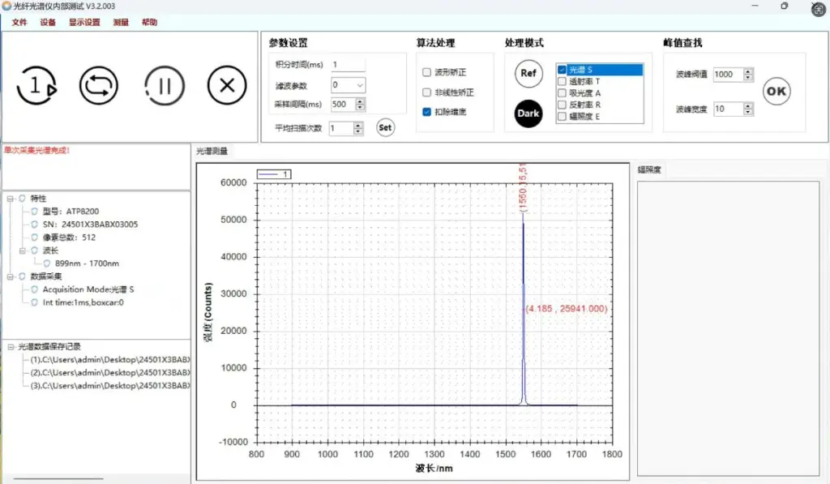The image size is (830, 484).
Task: Click the 积分时间(ms) input field
Action: pos(348,65)
